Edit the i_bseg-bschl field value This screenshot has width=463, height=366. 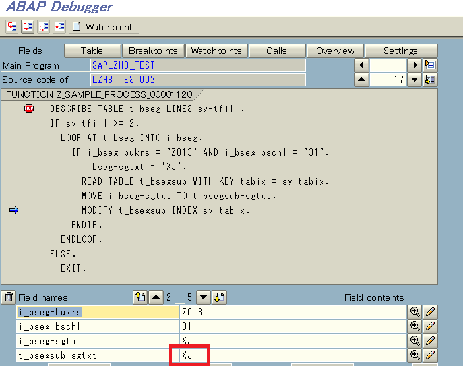[430, 326]
